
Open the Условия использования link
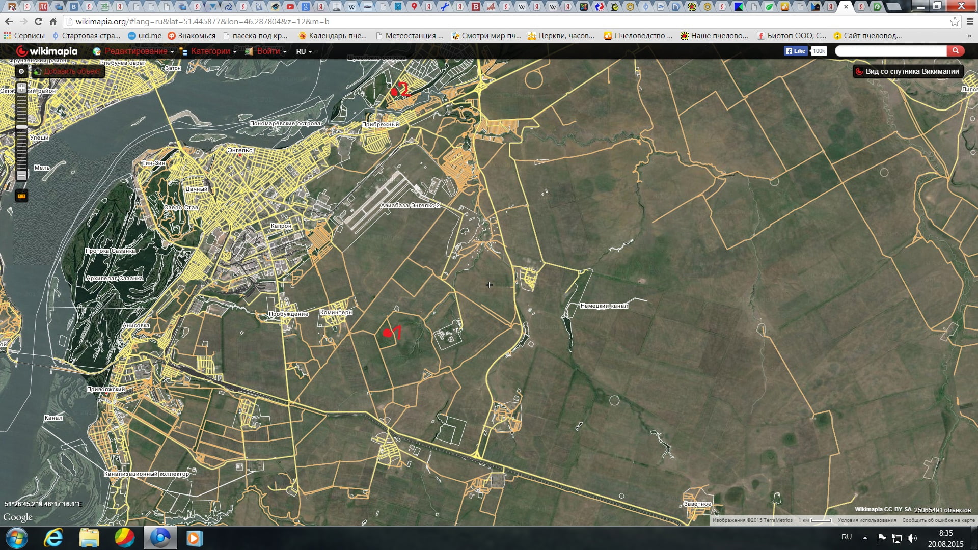point(866,520)
